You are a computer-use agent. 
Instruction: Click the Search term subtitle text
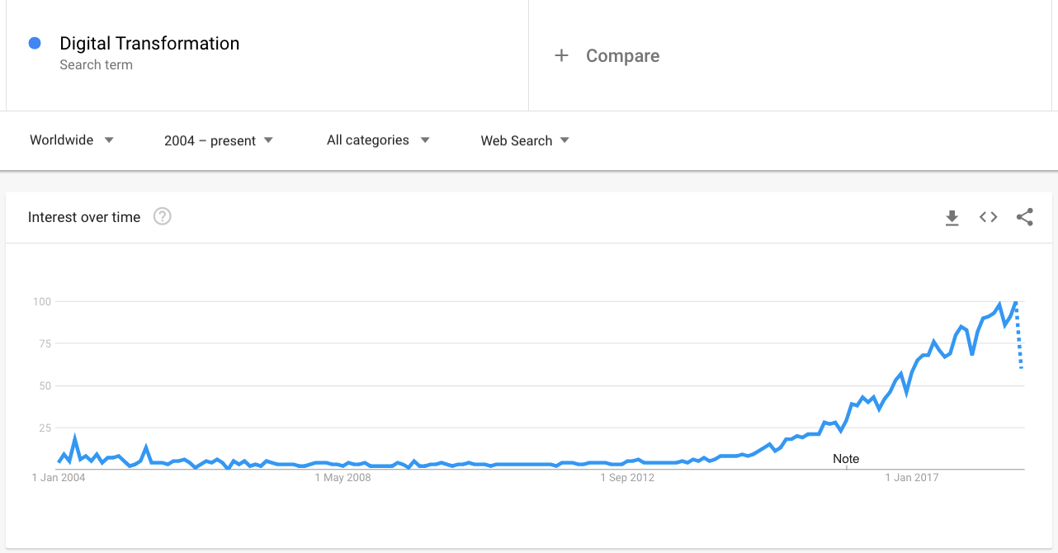click(x=96, y=64)
